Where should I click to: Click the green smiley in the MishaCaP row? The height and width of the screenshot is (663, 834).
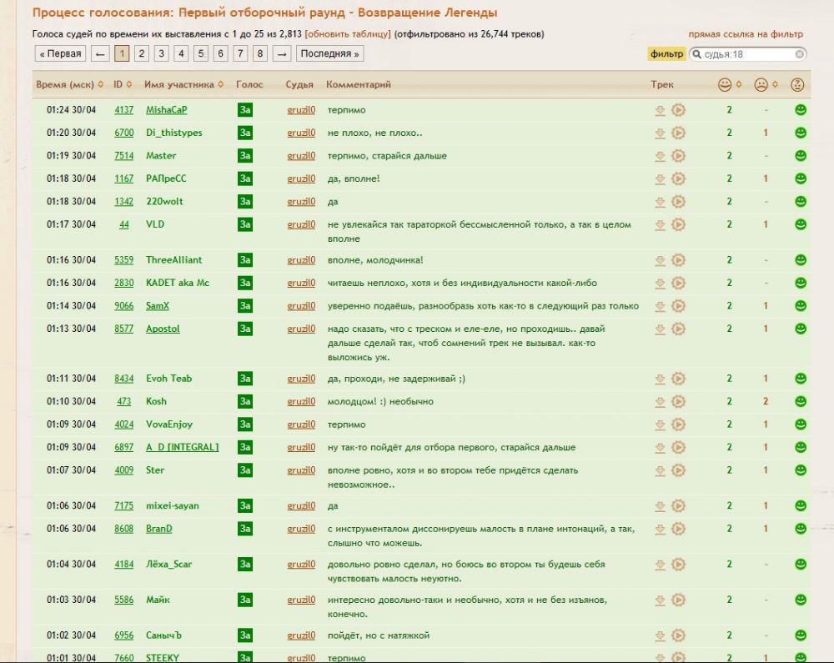[801, 110]
